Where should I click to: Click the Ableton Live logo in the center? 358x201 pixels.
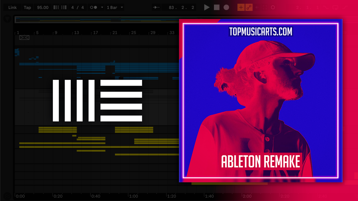[x=97, y=100]
